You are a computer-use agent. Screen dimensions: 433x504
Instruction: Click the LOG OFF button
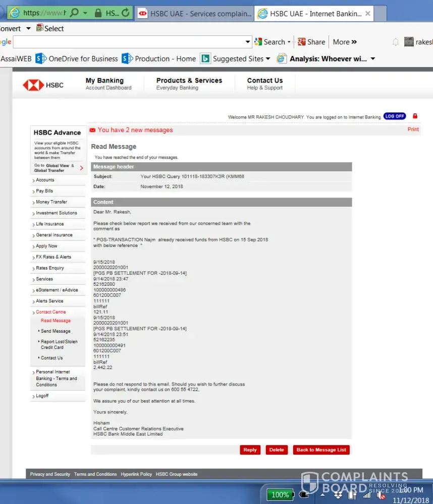tap(394, 116)
